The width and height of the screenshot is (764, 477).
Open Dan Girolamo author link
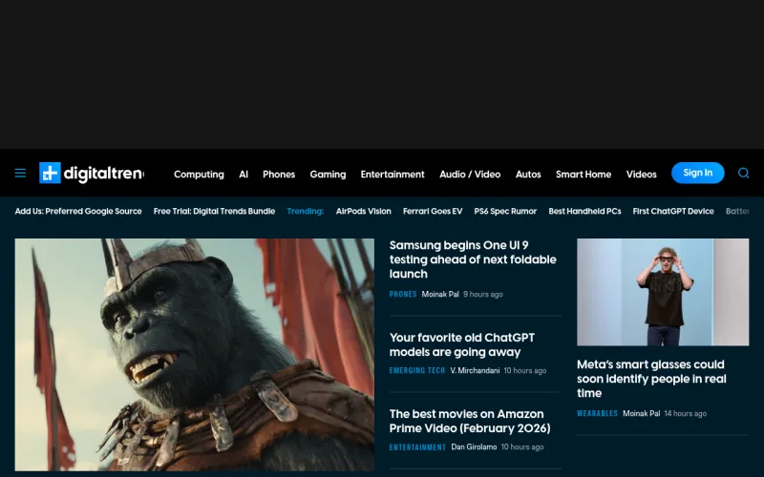(474, 446)
